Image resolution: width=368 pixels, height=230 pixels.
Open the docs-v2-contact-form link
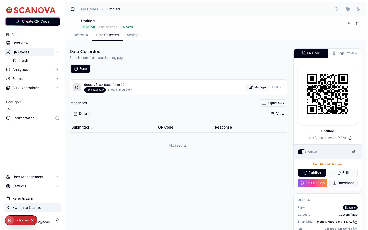click(102, 85)
